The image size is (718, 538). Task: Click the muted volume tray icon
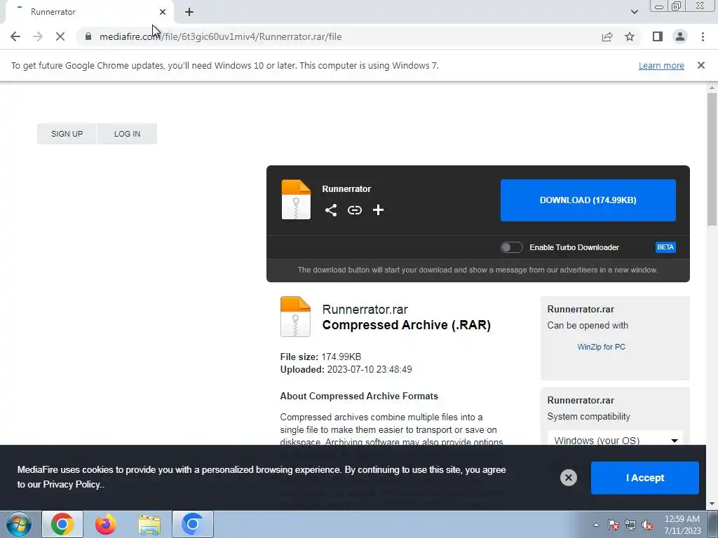click(647, 525)
